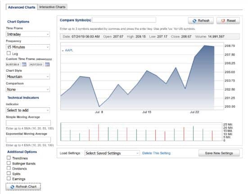
Task: Open the start date calendar picker icon
Action: 24,65
